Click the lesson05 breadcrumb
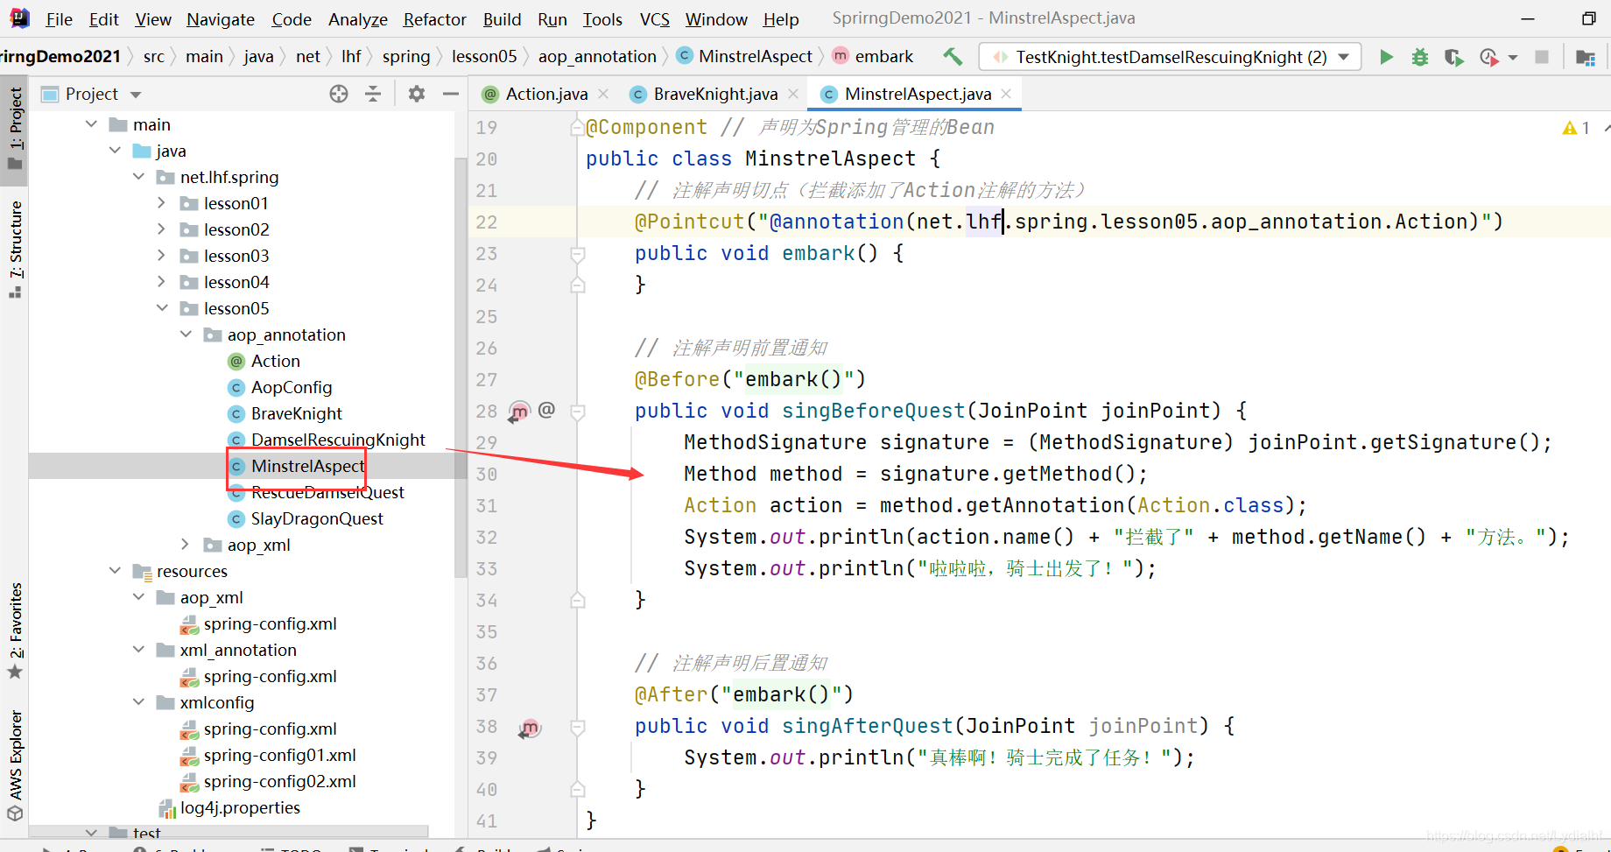The height and width of the screenshot is (852, 1611). (484, 57)
